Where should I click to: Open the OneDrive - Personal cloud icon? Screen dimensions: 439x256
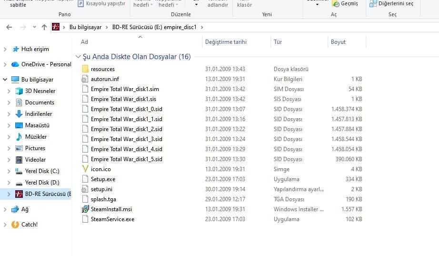tap(15, 64)
